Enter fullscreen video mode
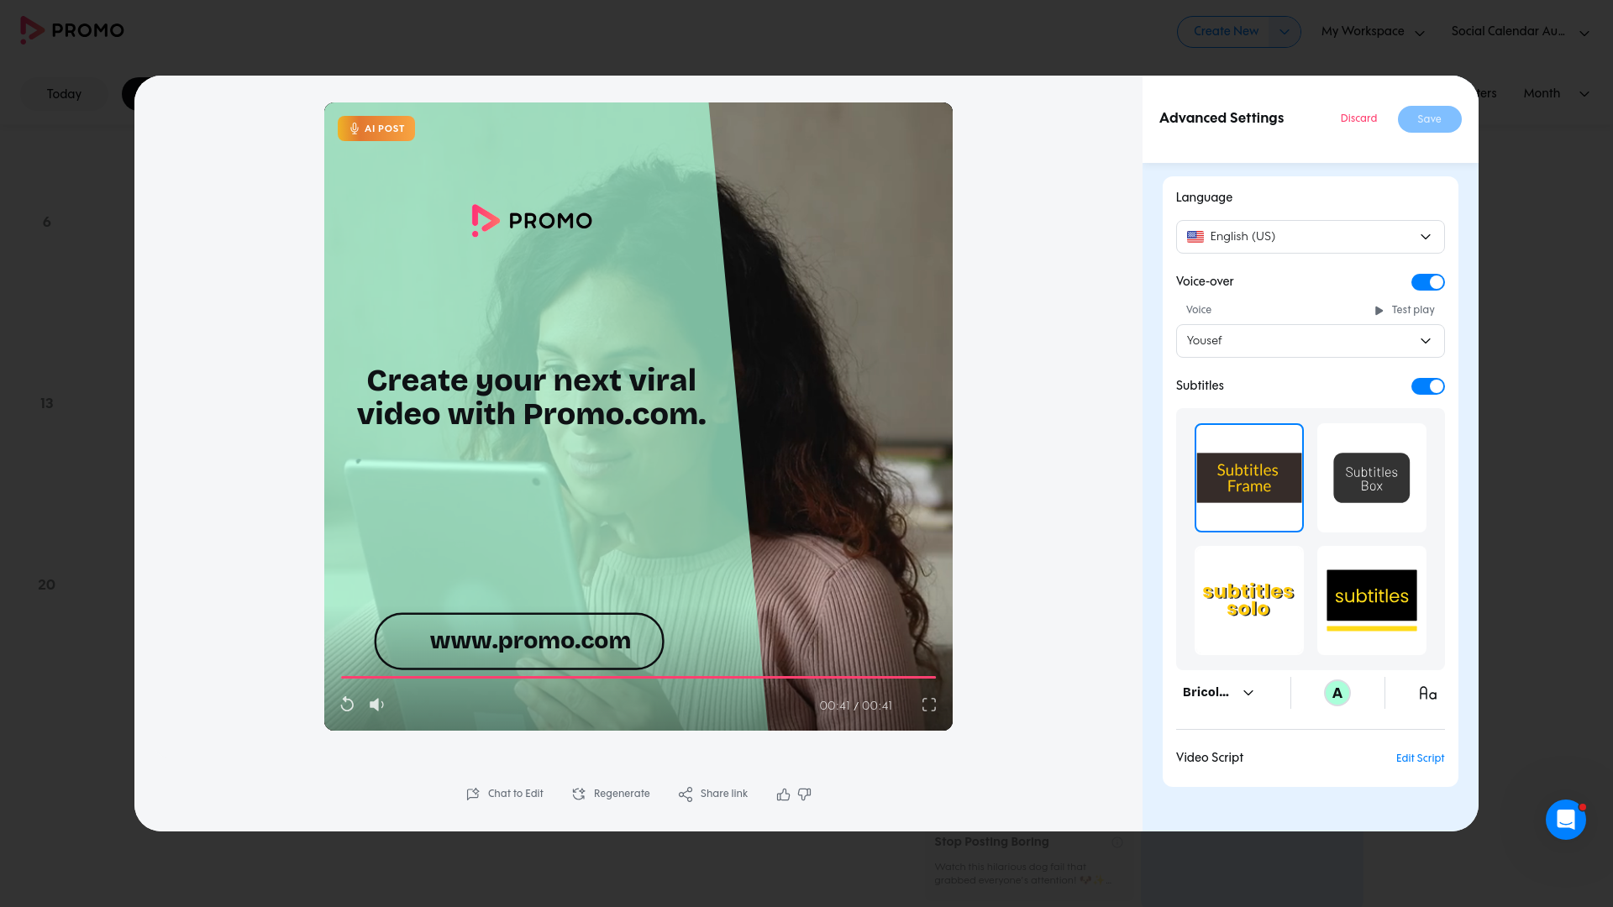This screenshot has width=1613, height=907. [928, 705]
